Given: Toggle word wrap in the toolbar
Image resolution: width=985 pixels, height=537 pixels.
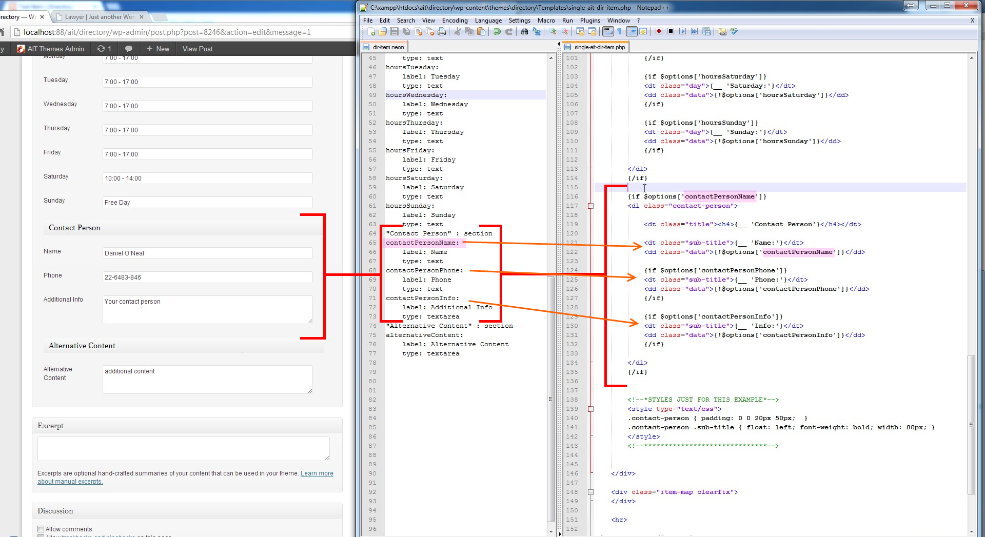Looking at the screenshot, I should tap(608, 31).
